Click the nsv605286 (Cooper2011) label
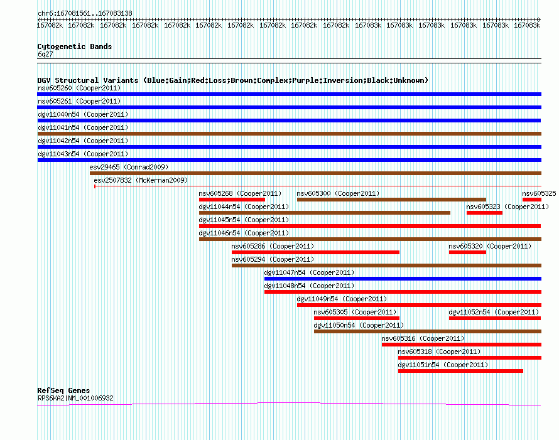Image resolution: width=559 pixels, height=440 pixels. pyautogui.click(x=273, y=246)
